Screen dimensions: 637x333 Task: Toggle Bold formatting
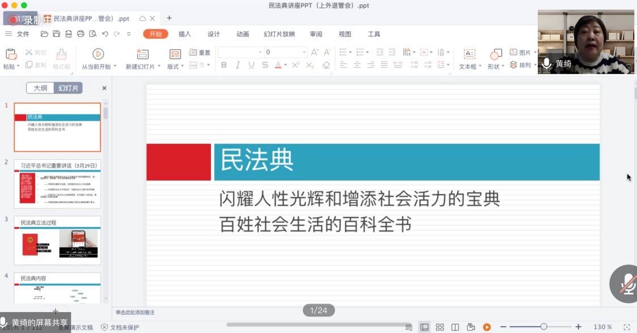(x=223, y=65)
